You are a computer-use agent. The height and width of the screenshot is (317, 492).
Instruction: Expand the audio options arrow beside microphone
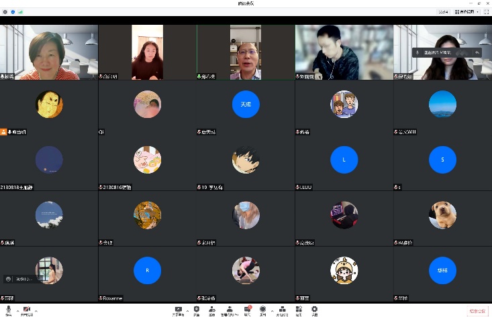17,311
